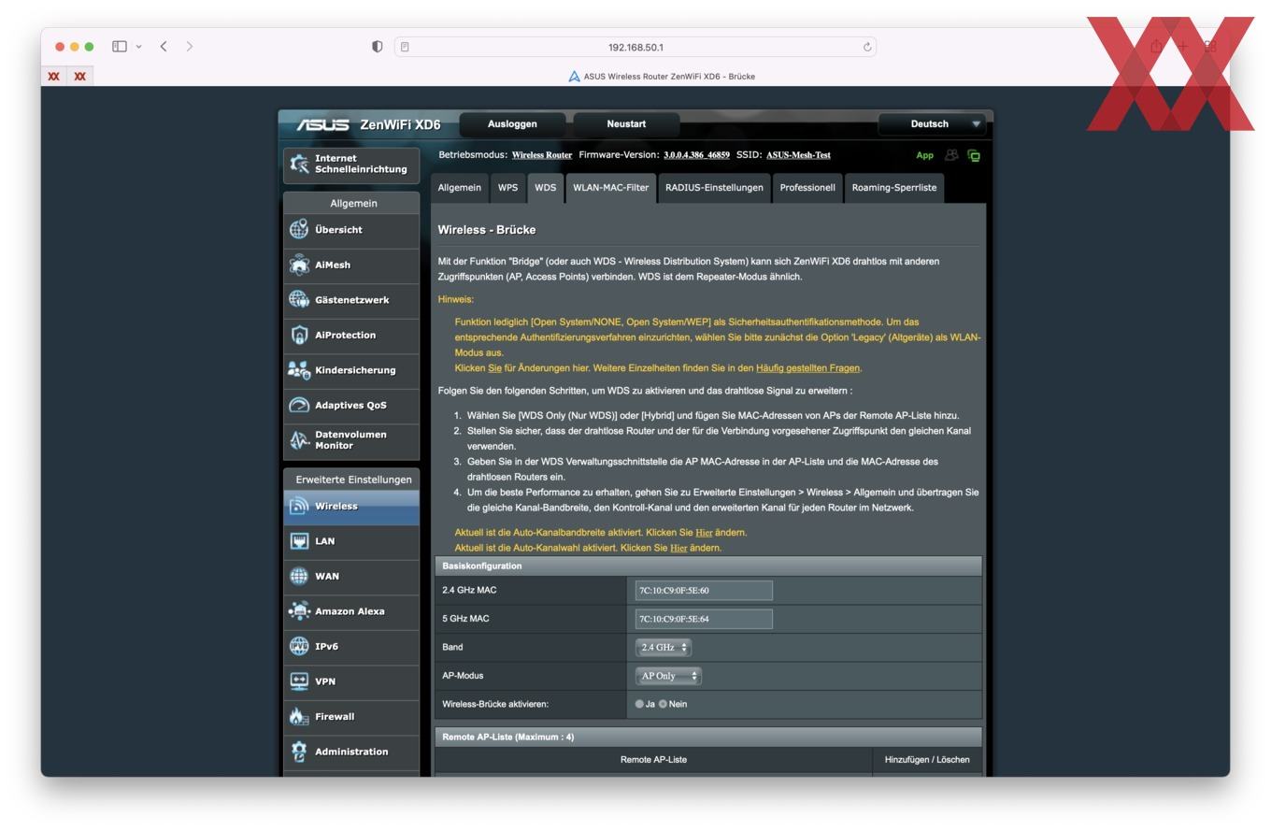Image resolution: width=1271 pixels, height=831 pixels.
Task: Click the 'Sie' link in the Hinweis
Action: point(494,368)
